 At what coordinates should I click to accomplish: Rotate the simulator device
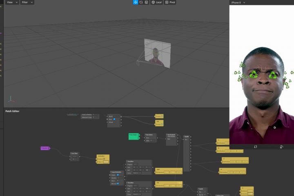(281, 147)
